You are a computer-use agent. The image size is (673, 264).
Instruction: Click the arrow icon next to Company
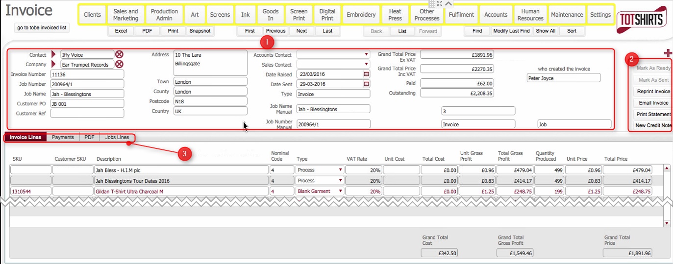point(54,64)
